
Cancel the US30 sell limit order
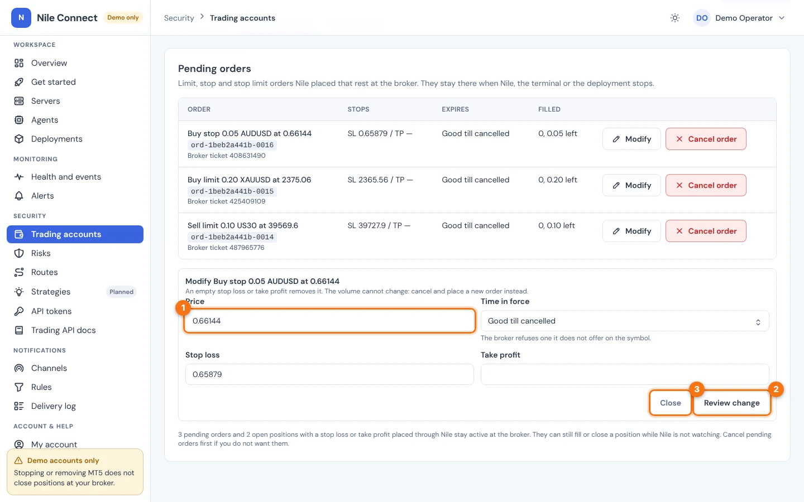[x=706, y=231]
